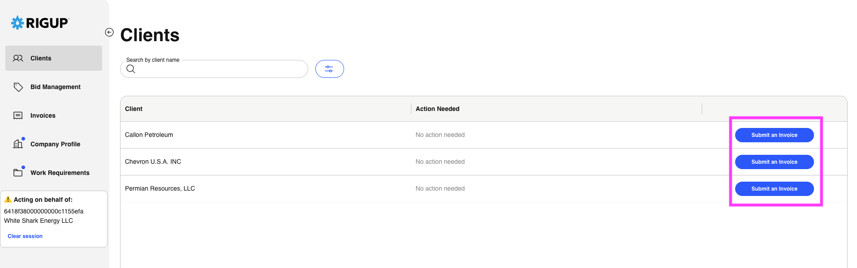Viewport: 857px width, 268px height.
Task: Open the filter options button
Action: point(330,69)
